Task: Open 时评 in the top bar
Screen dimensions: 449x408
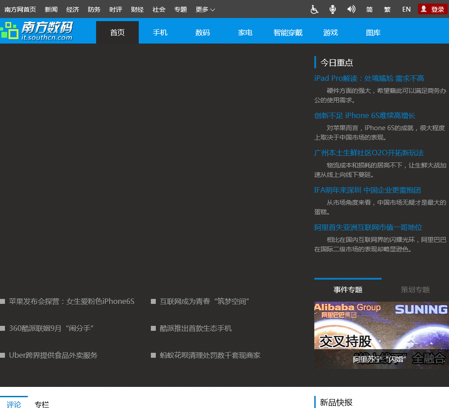Action: [x=116, y=9]
